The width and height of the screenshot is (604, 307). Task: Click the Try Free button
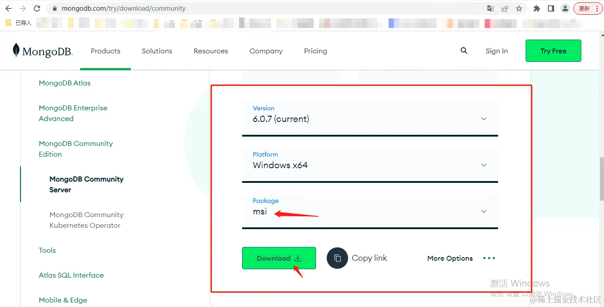[x=553, y=51]
